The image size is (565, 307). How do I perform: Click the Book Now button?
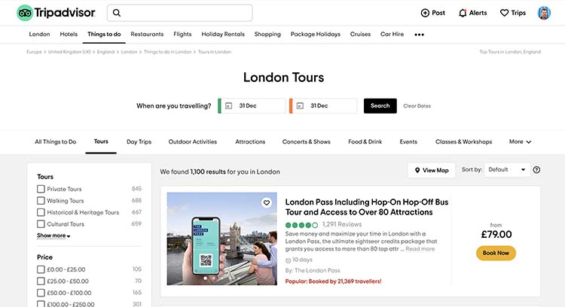(x=496, y=253)
